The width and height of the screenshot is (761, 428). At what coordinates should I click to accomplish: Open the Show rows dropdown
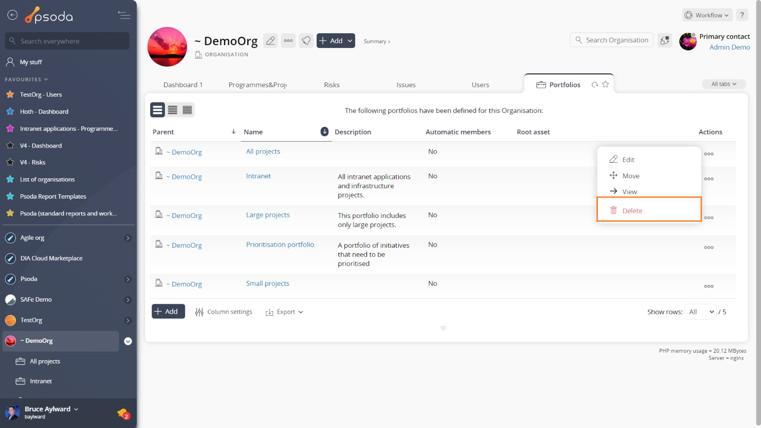tap(701, 312)
